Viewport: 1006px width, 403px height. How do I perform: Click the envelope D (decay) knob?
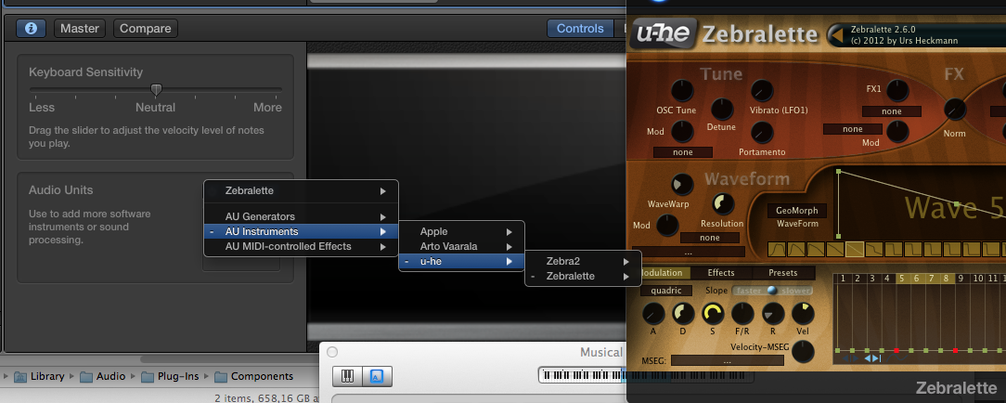(683, 314)
